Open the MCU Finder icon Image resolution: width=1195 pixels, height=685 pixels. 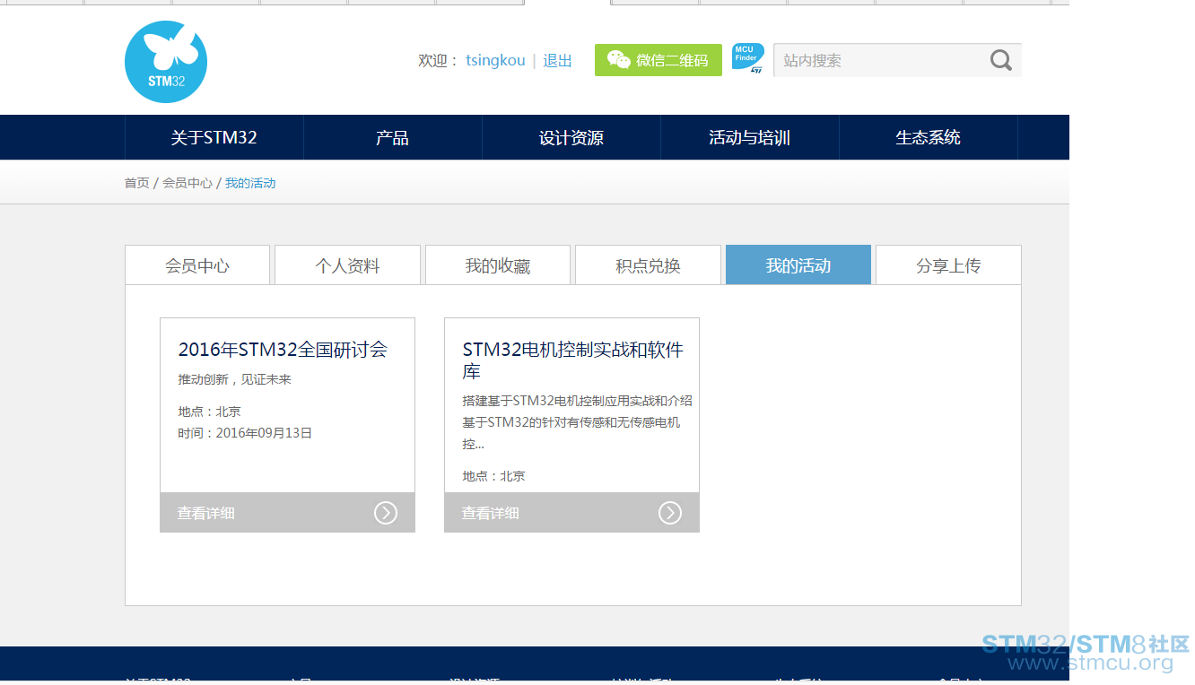coord(748,59)
